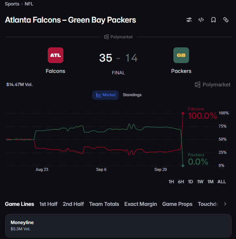236x239 pixels.
Task: Switch to the Standings view
Action: point(132,95)
